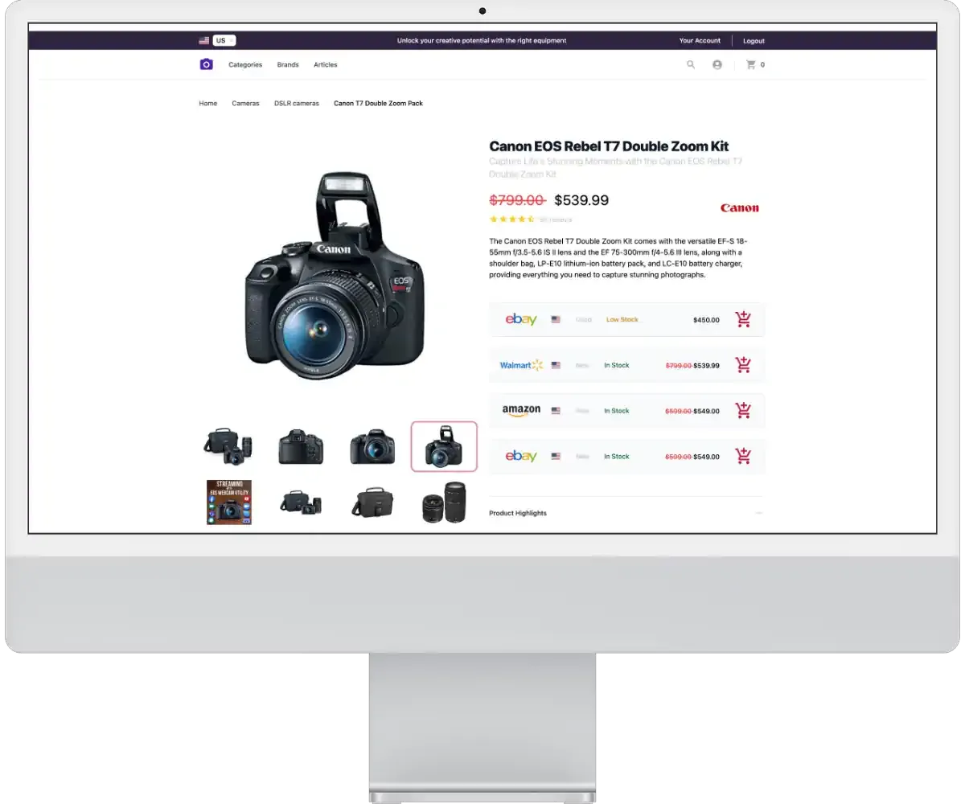Click the user profile avatar icon
Screen dimensions: 965x804
[717, 64]
